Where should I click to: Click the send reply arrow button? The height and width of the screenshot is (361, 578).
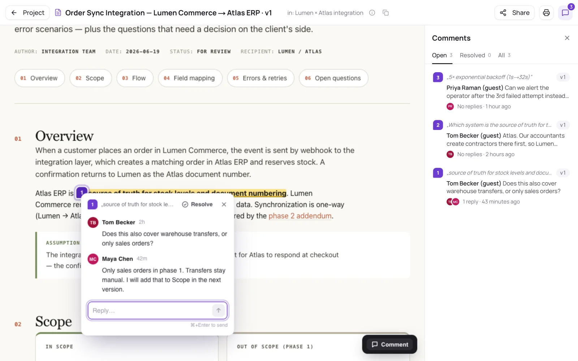[219, 310]
